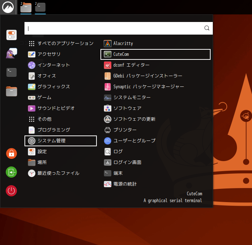
Task: Click the lock screen orange icon
Action: (x=12, y=153)
